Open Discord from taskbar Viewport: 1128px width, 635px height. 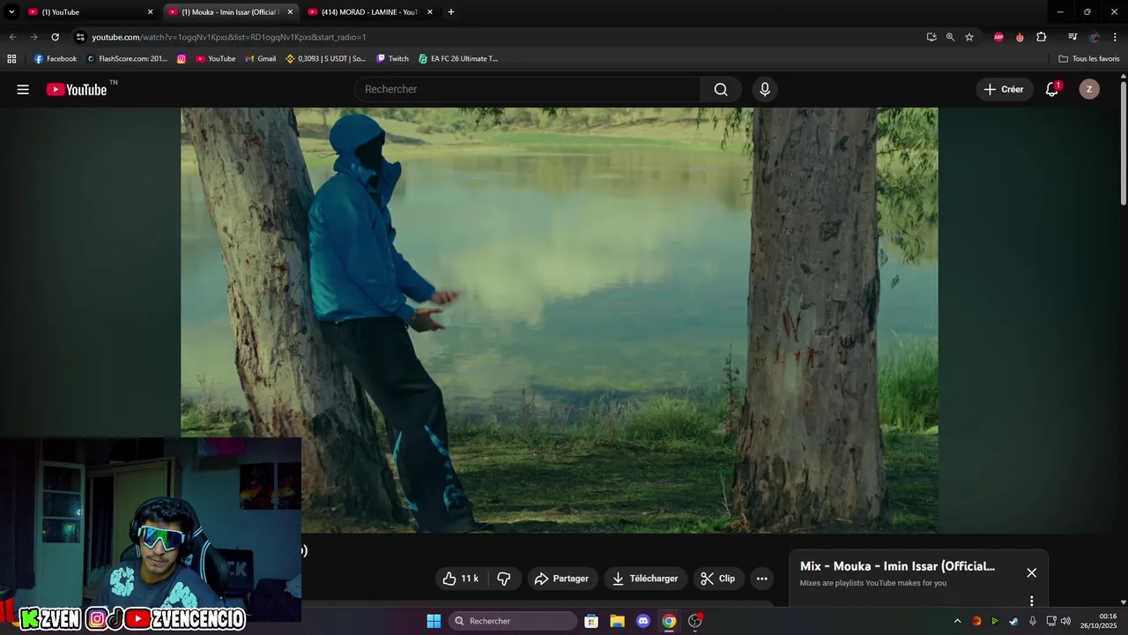point(643,621)
